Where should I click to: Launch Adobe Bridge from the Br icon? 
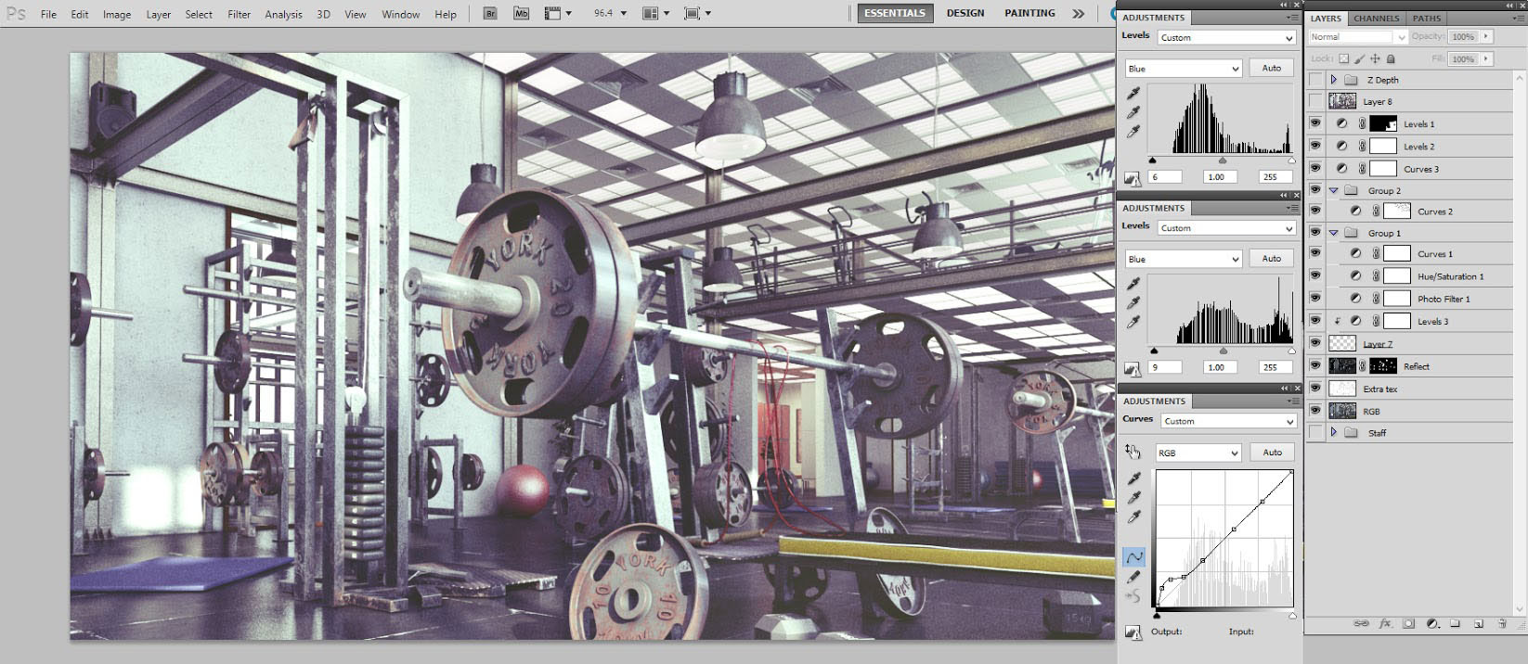coord(490,14)
